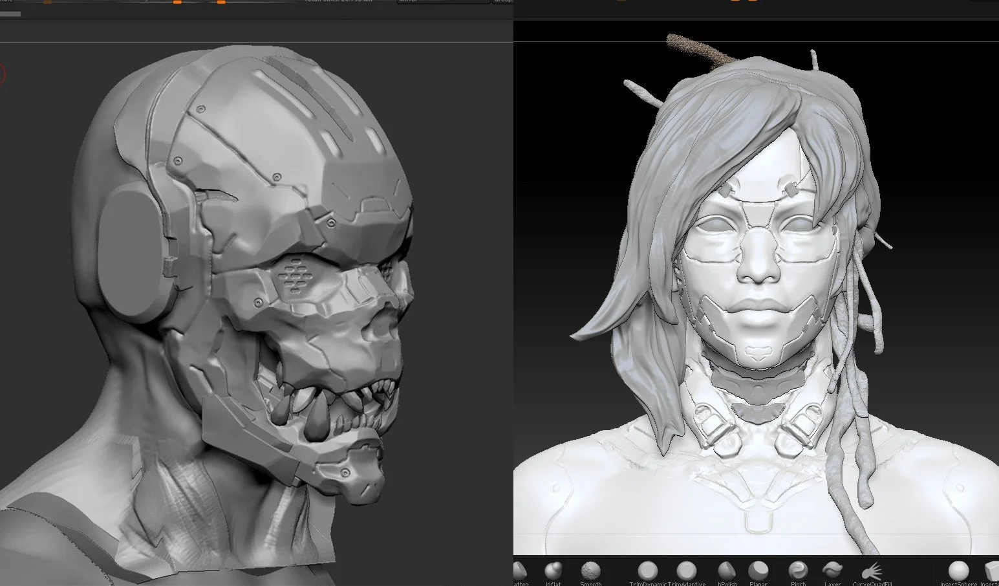999x586 pixels.
Task: Select the Inflat brush
Action: (553, 572)
